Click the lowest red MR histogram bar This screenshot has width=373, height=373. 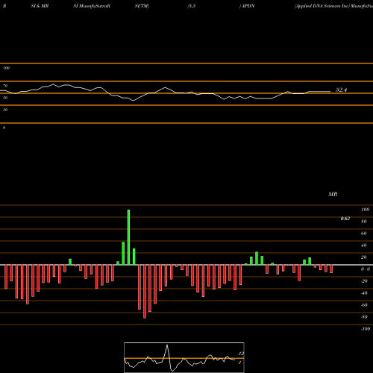point(145,292)
